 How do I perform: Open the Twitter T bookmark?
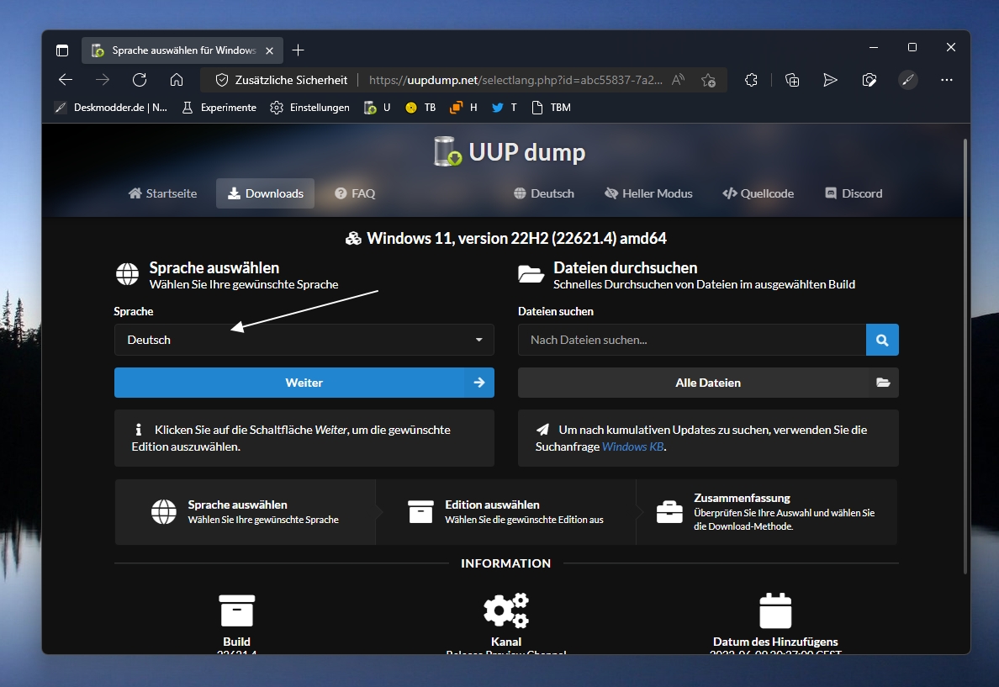[x=504, y=108]
